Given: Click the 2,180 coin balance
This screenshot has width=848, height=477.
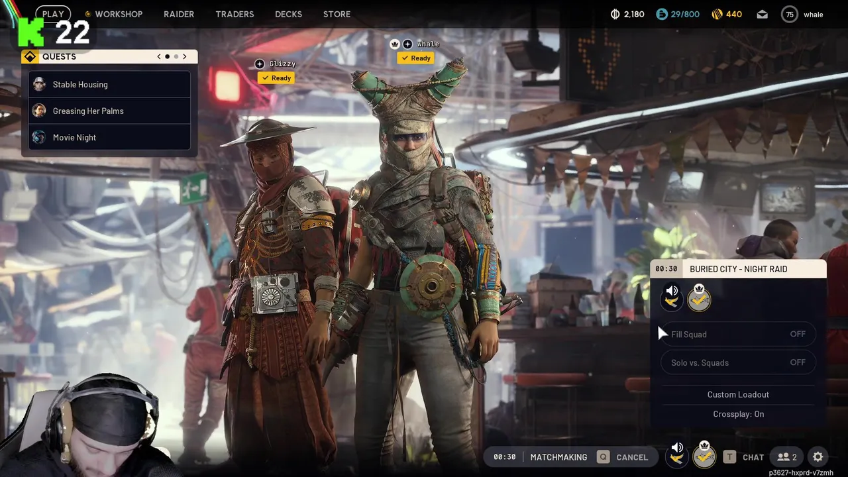Looking at the screenshot, I should (x=634, y=14).
